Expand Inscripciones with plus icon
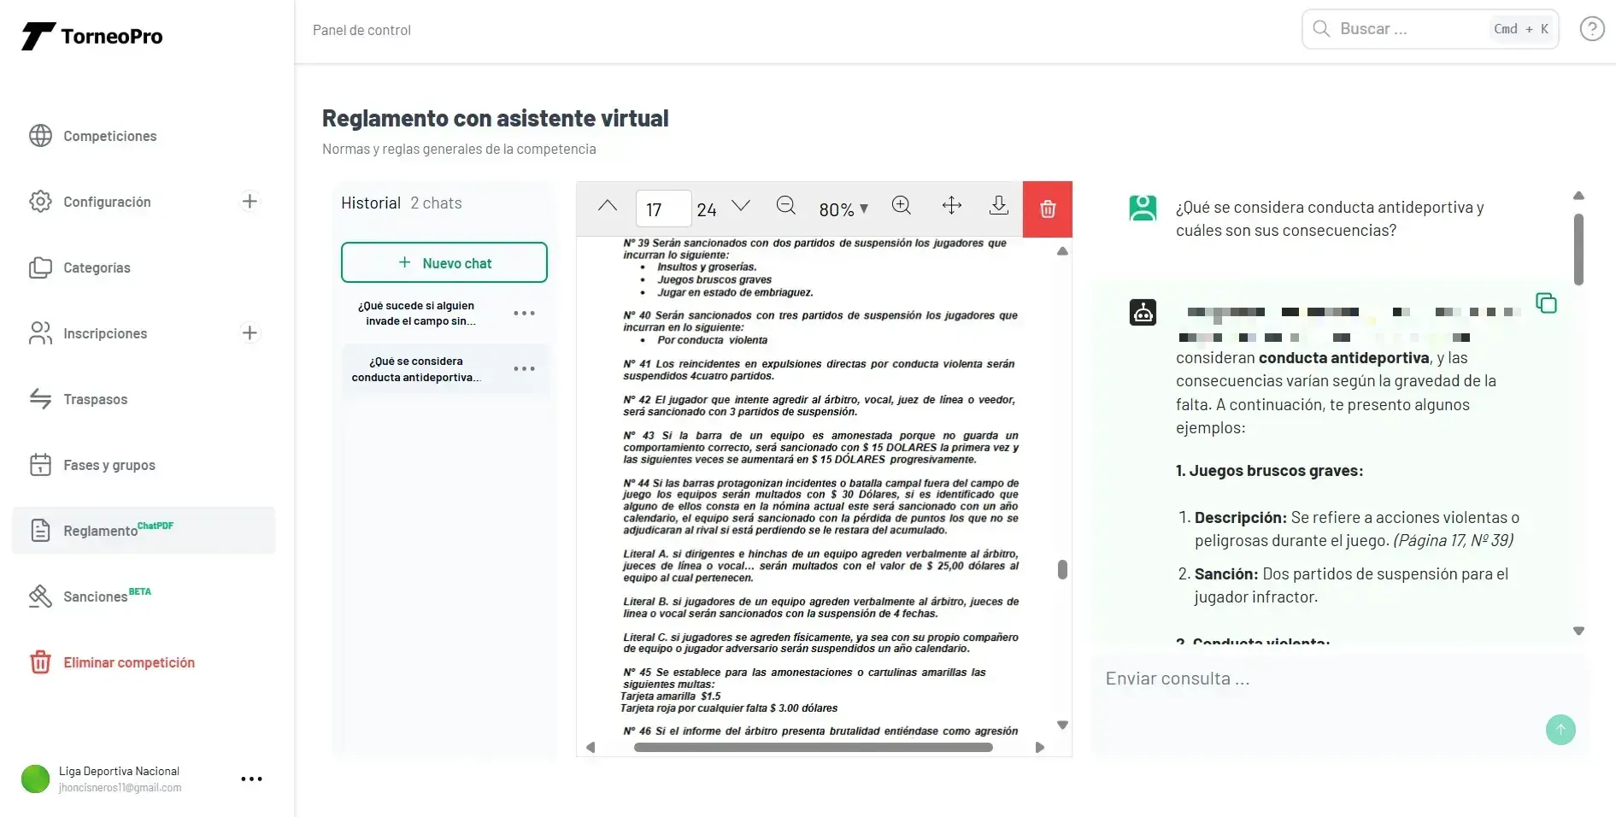This screenshot has width=1616, height=817. pos(250,333)
